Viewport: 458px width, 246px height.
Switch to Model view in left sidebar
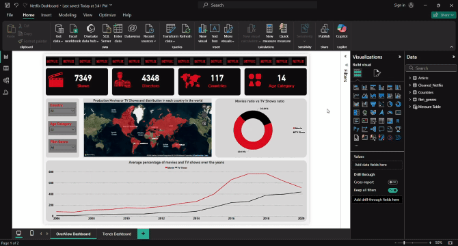[6, 81]
